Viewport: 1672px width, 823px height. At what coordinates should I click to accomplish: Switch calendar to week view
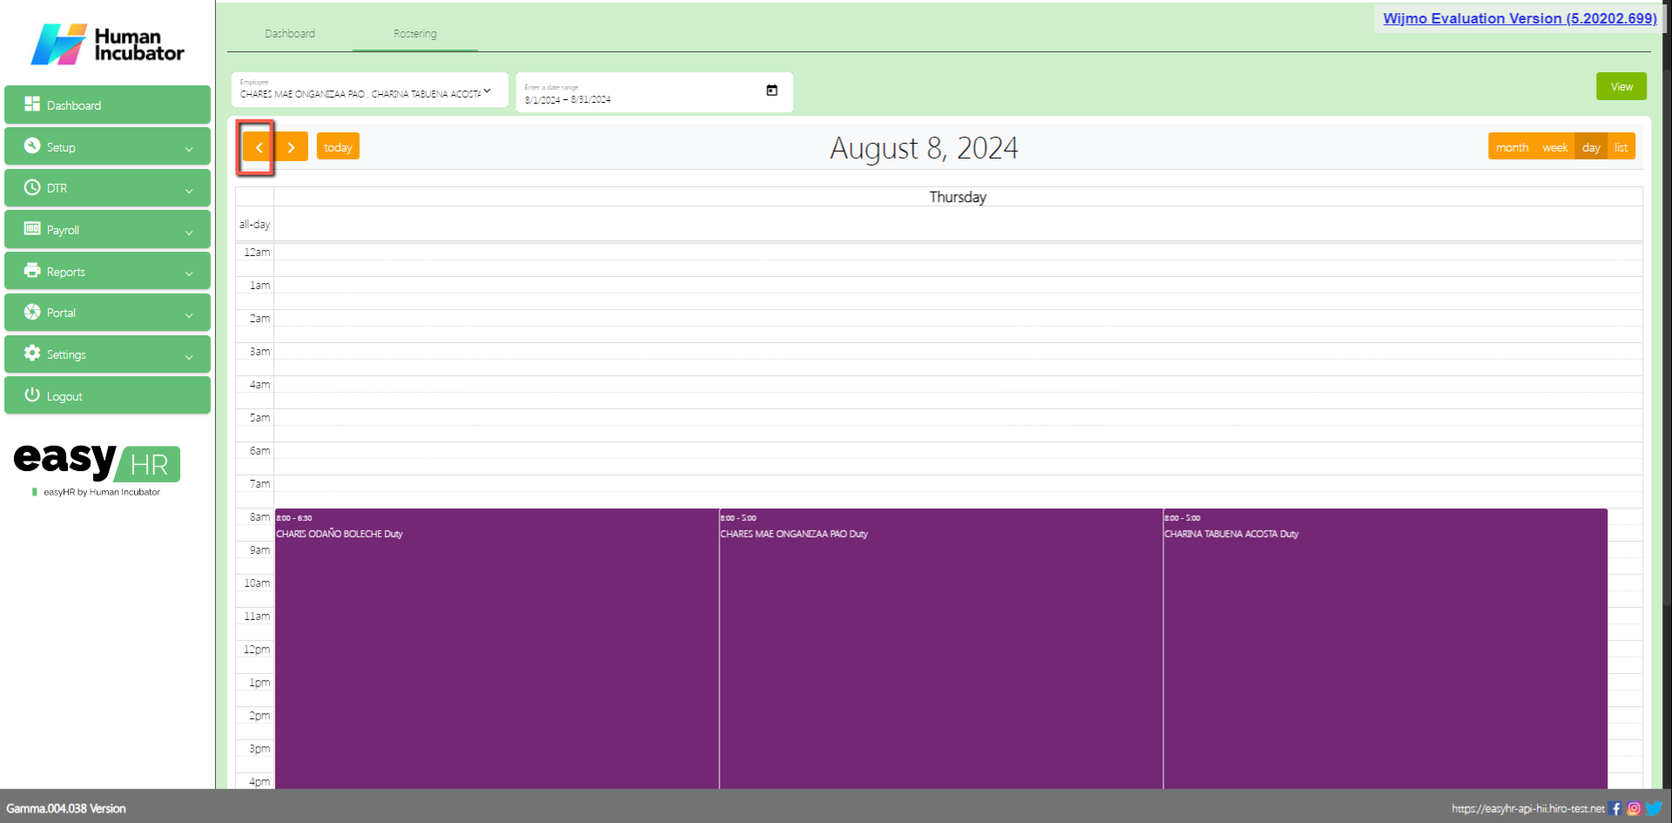1554,147
